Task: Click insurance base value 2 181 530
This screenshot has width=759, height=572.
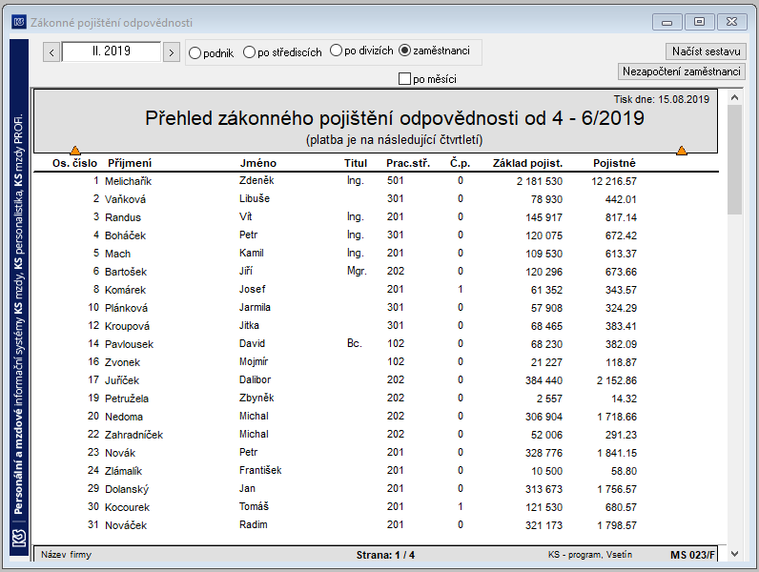Action: [x=540, y=181]
